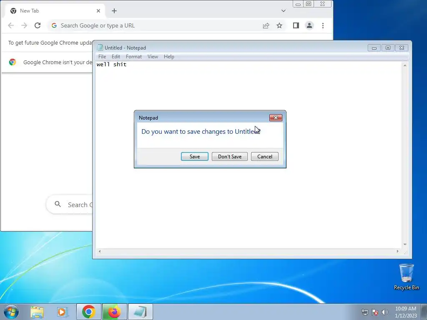Click the magnifier in Google search box
The width and height of the screenshot is (427, 320).
click(x=58, y=204)
